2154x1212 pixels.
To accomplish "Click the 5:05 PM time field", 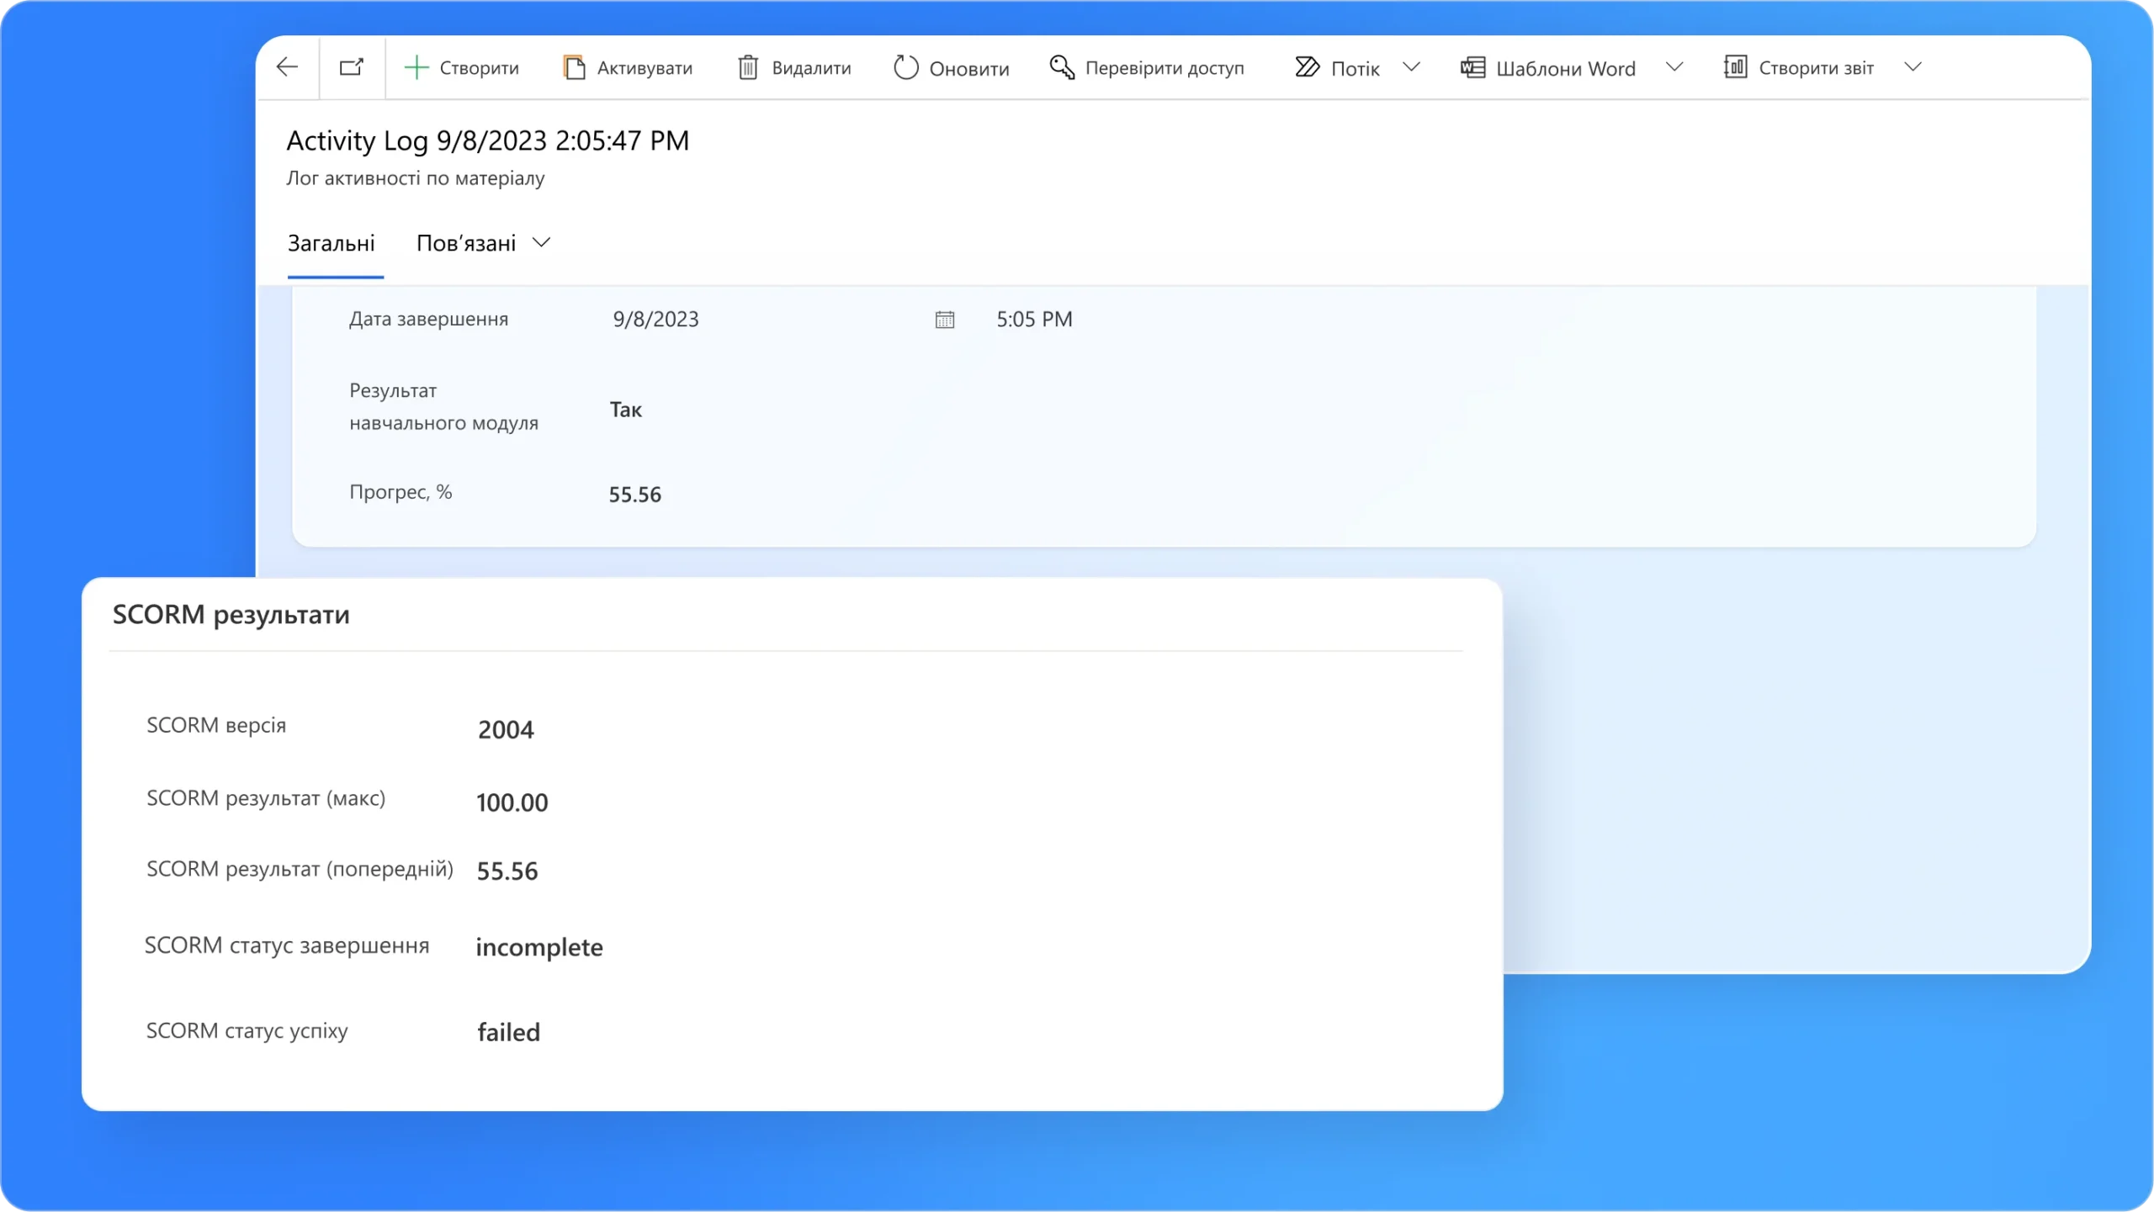I will [1034, 320].
